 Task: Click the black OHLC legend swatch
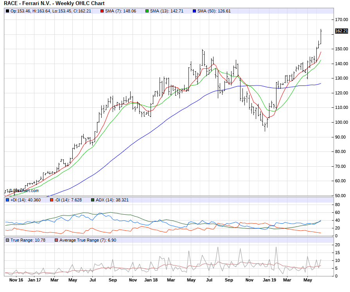(x=7, y=11)
